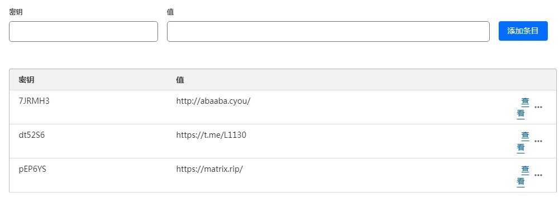Click the http://abaaba.cyou/ value text
The height and width of the screenshot is (212, 559).
point(213,101)
